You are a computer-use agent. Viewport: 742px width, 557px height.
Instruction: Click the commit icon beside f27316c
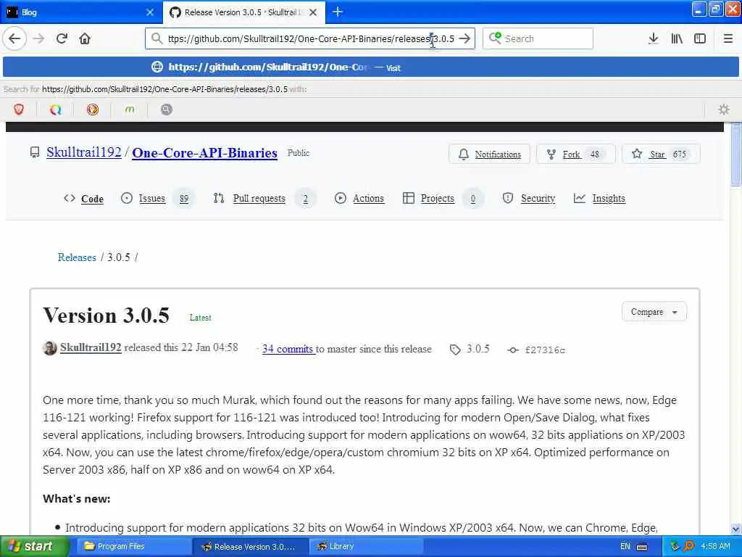click(513, 350)
